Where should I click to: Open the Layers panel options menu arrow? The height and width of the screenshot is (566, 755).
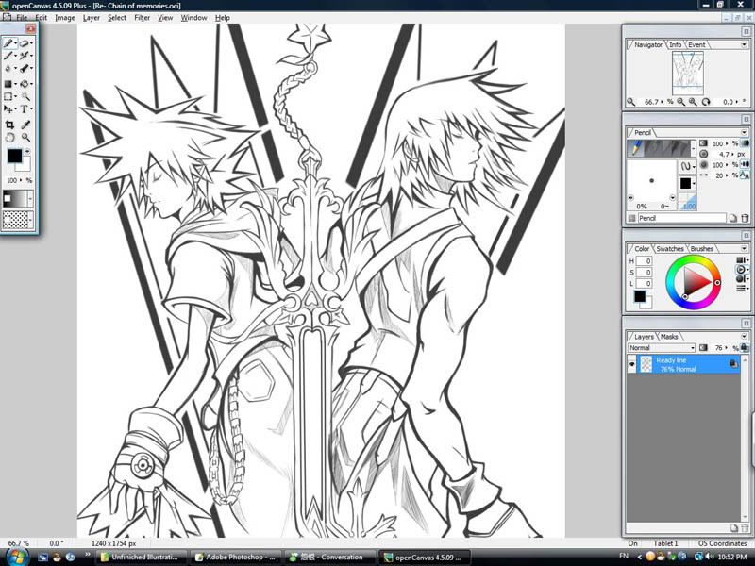[744, 337]
